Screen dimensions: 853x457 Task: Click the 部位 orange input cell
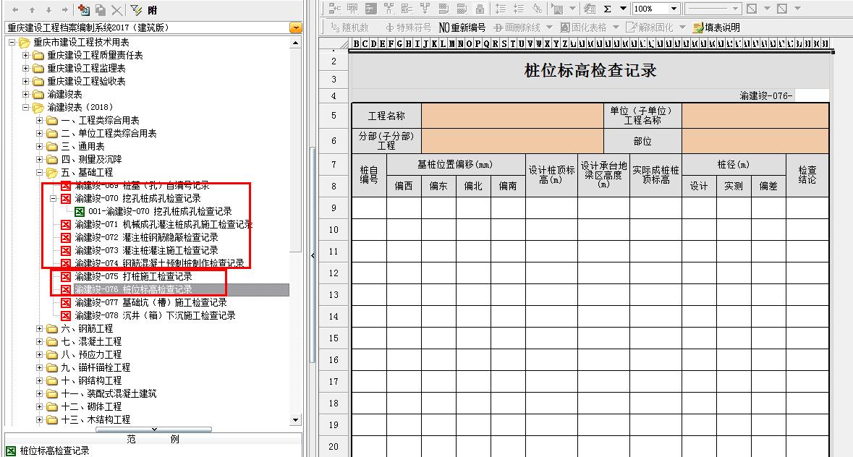[755, 141]
